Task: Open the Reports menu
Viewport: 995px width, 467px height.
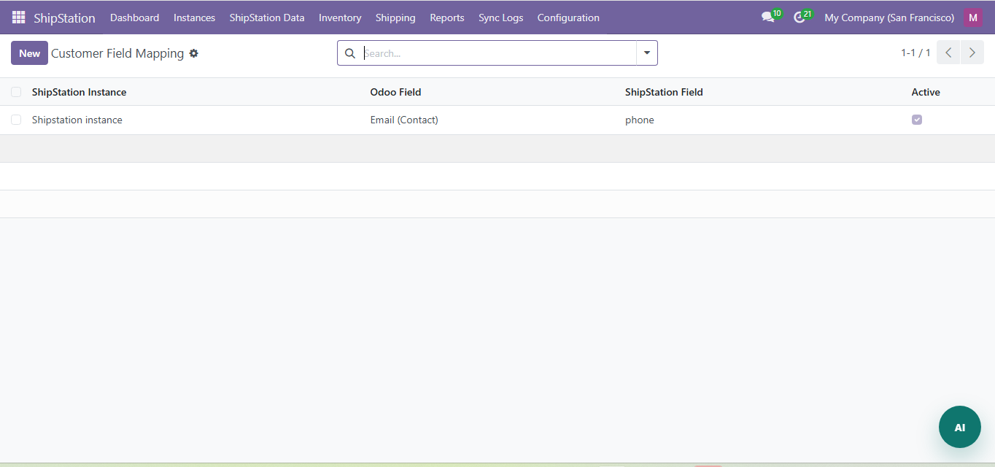Action: [x=447, y=18]
